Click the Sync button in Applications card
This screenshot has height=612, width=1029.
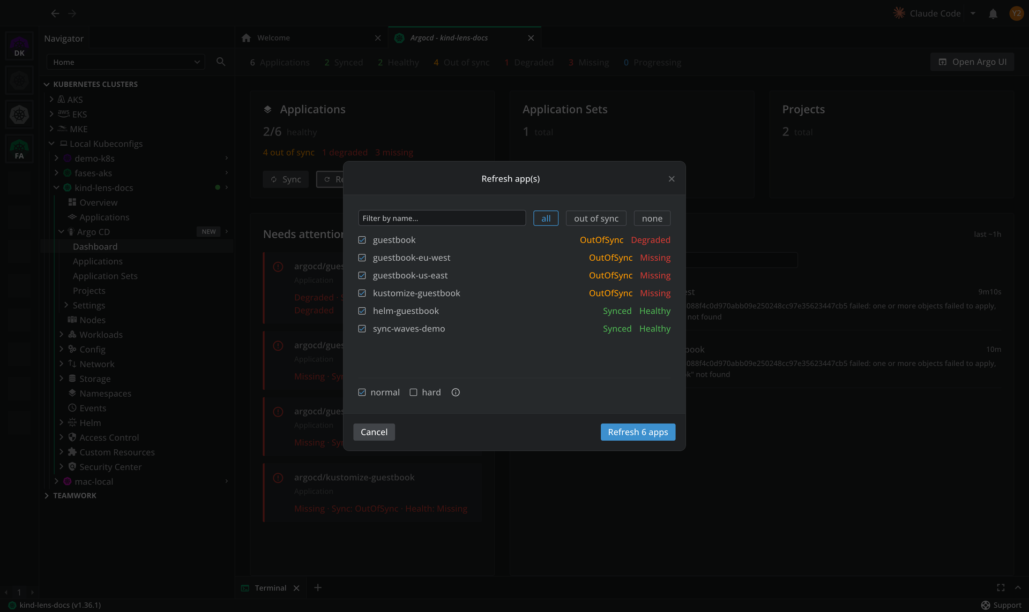pyautogui.click(x=286, y=179)
